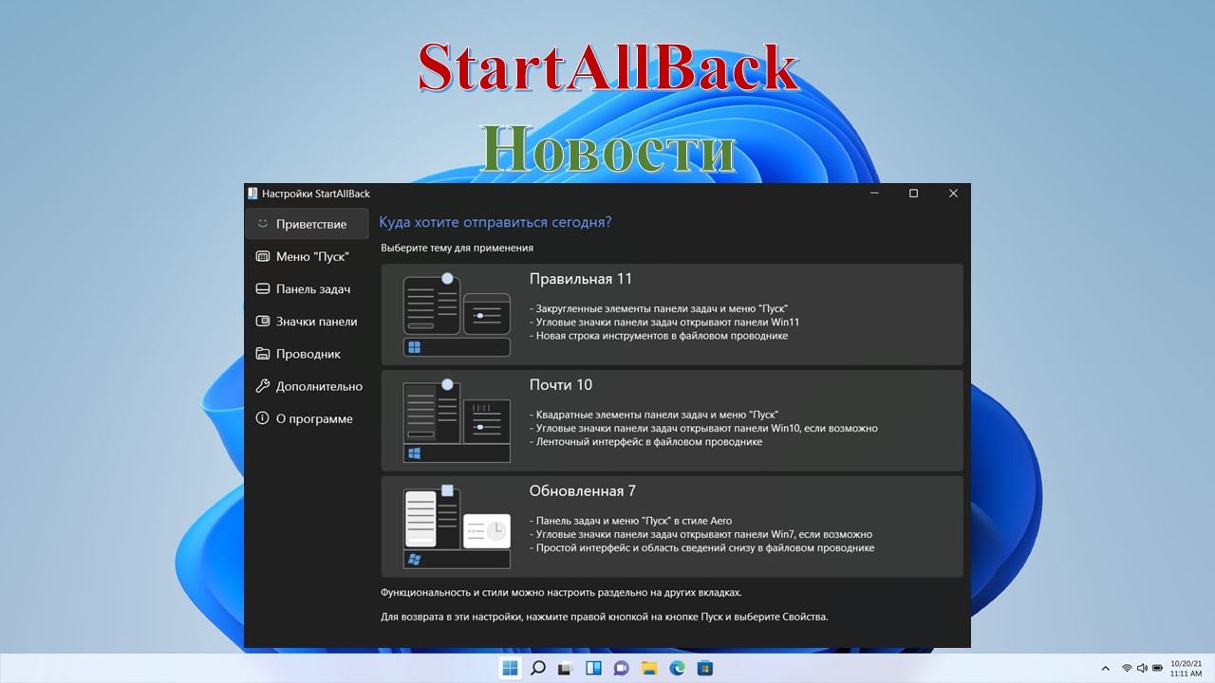The height and width of the screenshot is (683, 1215).
Task: Click the line Ленточный интерфейс в файловом проводнике
Action: [646, 441]
